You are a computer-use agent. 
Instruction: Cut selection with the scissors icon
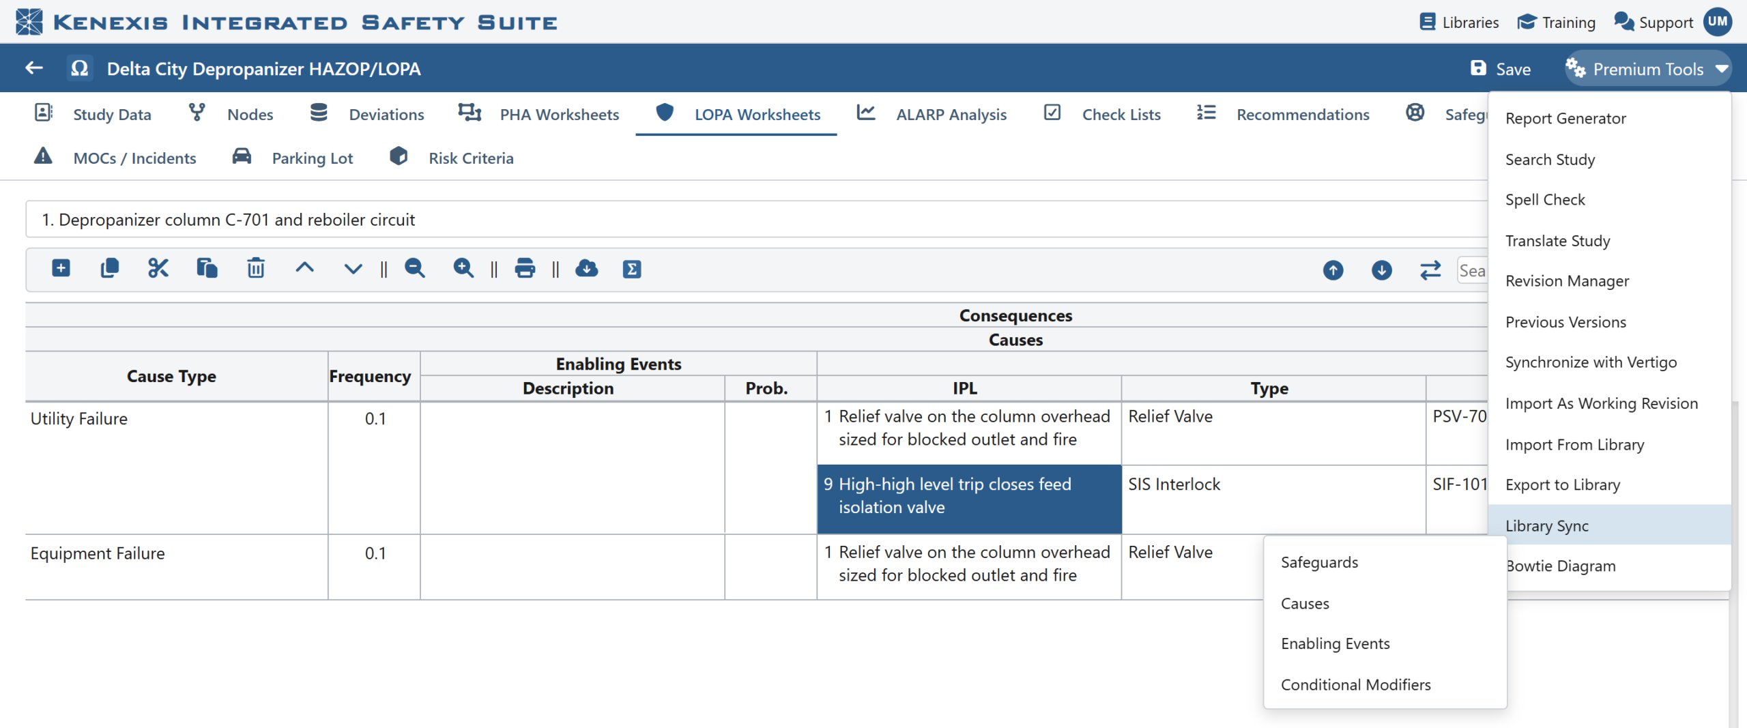[x=158, y=268]
